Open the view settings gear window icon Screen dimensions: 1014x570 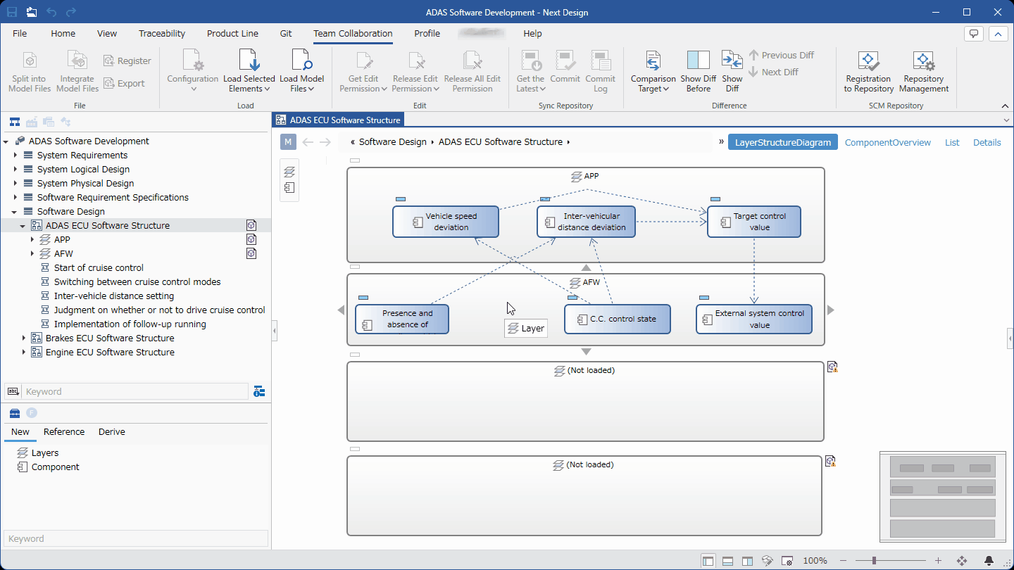788,561
